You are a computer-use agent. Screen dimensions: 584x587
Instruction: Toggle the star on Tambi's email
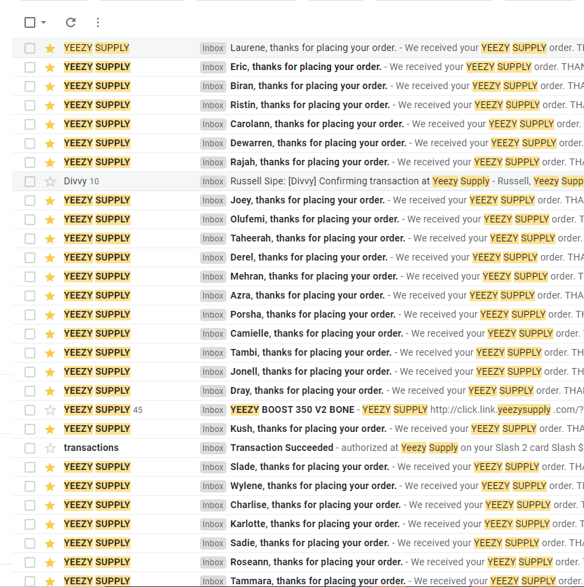50,353
